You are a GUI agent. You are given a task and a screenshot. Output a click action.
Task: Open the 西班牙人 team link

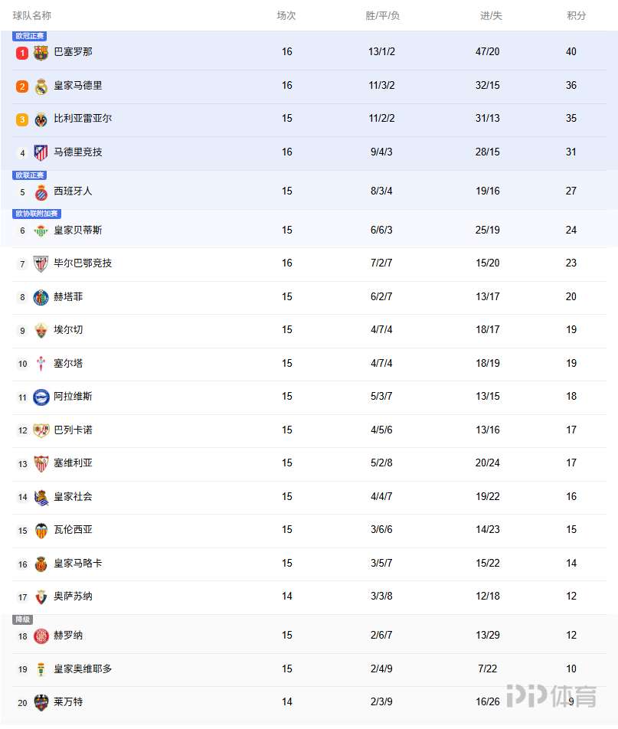tap(73, 191)
